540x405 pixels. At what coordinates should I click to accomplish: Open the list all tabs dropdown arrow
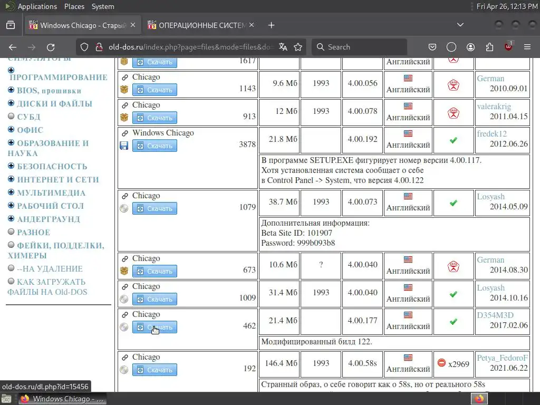[x=460, y=25]
